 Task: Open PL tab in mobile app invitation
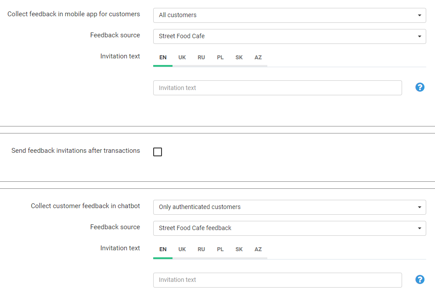tap(220, 58)
